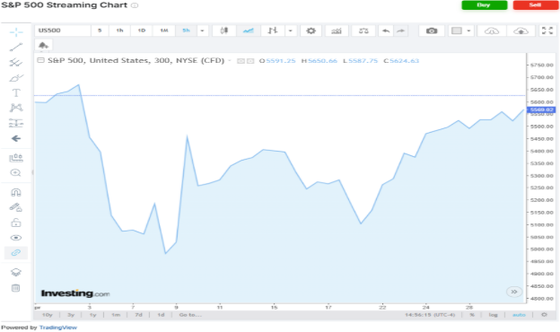Open the chart settings gear
Viewport: 560px width, 332px height.
click(311, 31)
